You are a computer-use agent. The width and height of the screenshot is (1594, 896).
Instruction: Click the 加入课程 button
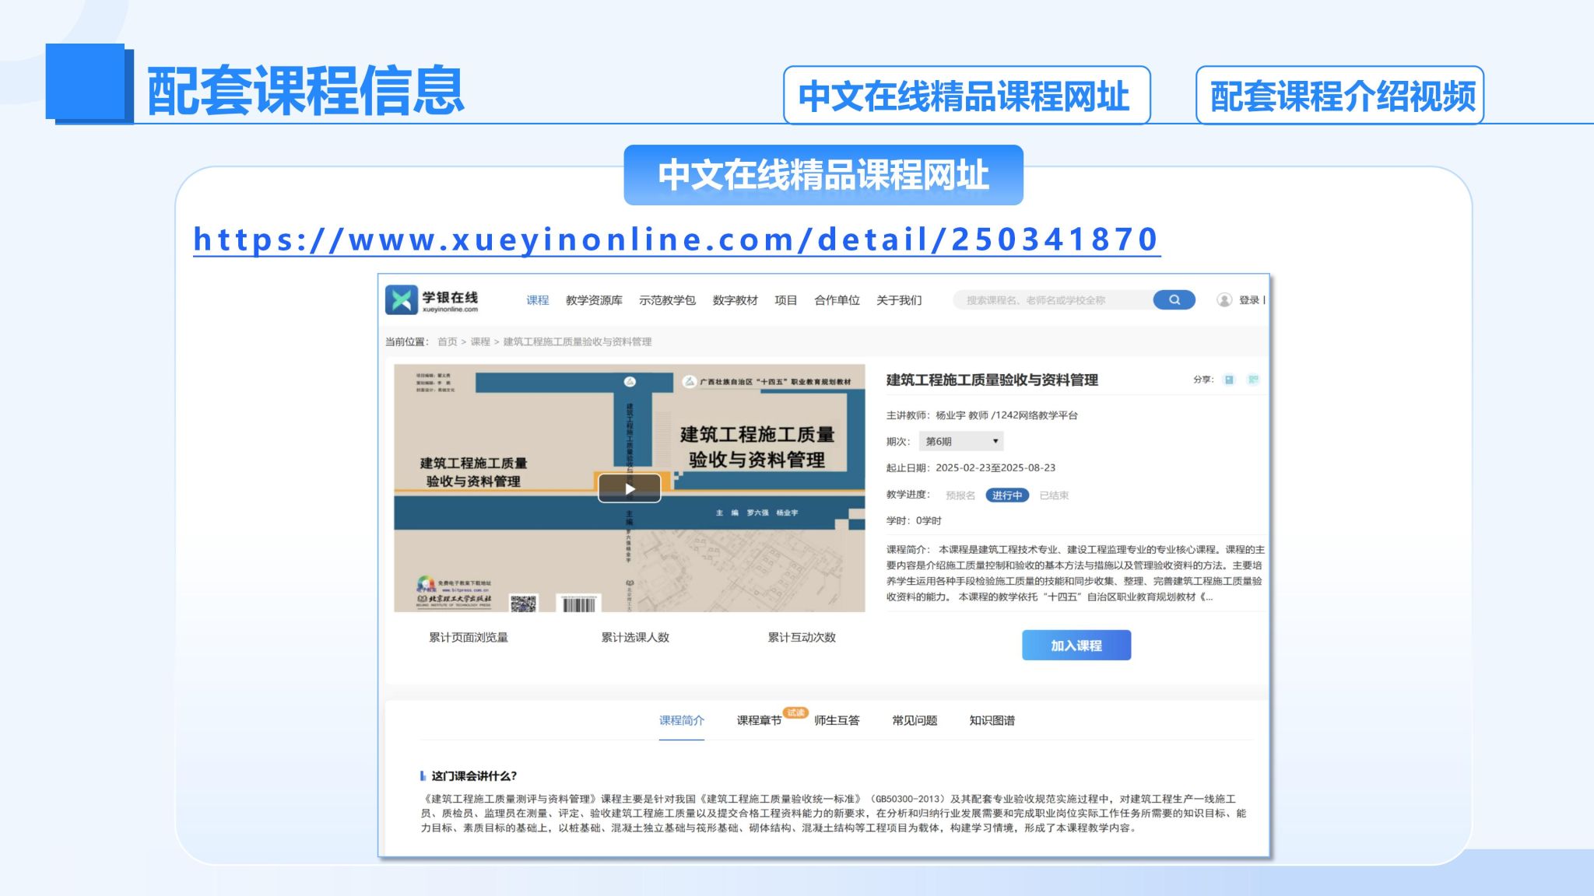tap(1076, 646)
